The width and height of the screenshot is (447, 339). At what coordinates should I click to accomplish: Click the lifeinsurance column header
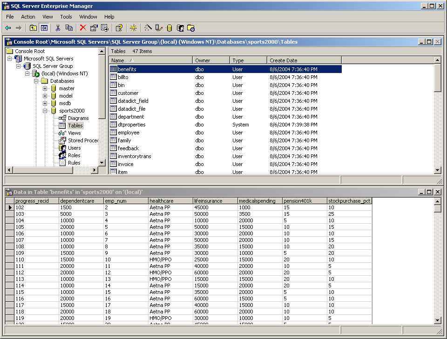(x=215, y=201)
